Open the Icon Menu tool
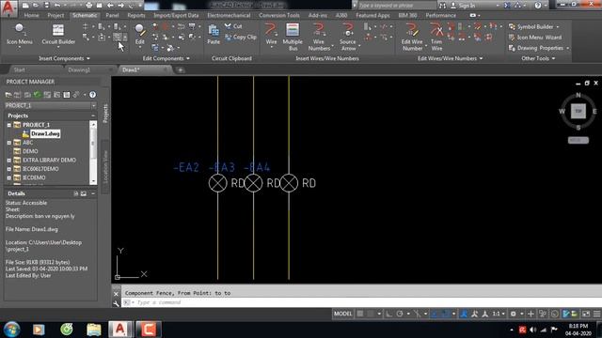Viewport: 602px width, 338px height. [x=19, y=34]
